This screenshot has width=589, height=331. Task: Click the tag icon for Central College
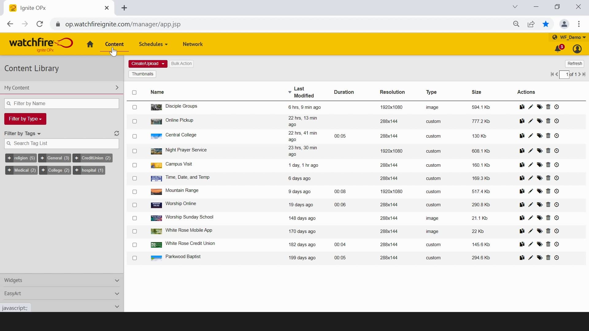[x=540, y=136]
